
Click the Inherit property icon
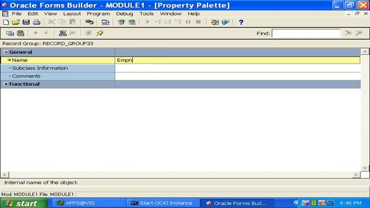point(72,34)
